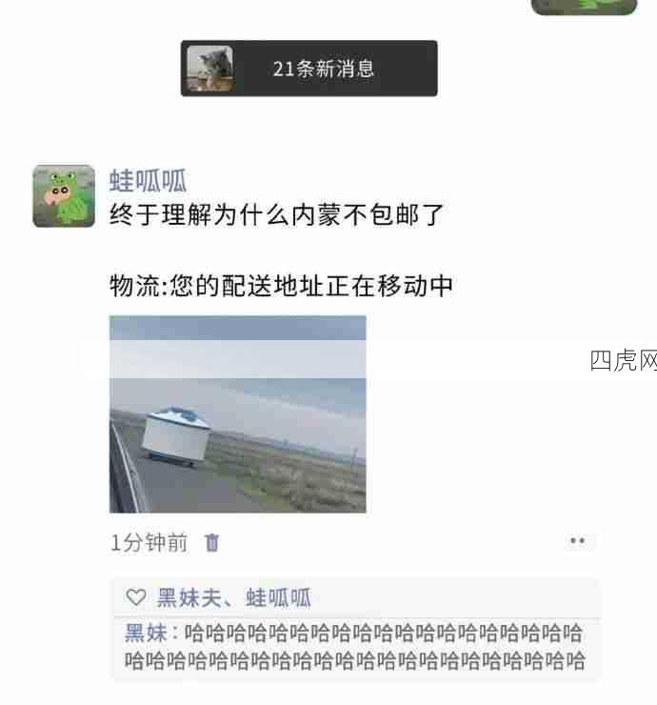Tap the commenter name 黑妹

pyautogui.click(x=146, y=633)
